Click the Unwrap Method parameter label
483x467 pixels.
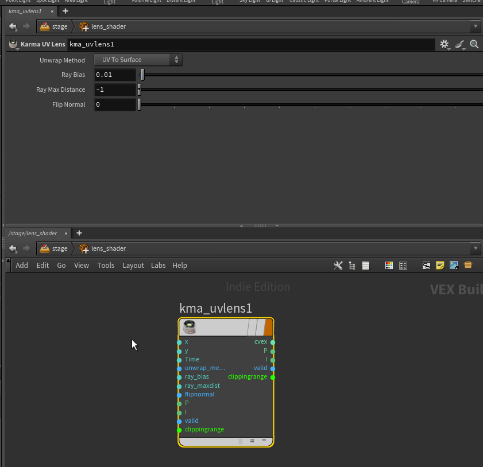click(x=62, y=60)
